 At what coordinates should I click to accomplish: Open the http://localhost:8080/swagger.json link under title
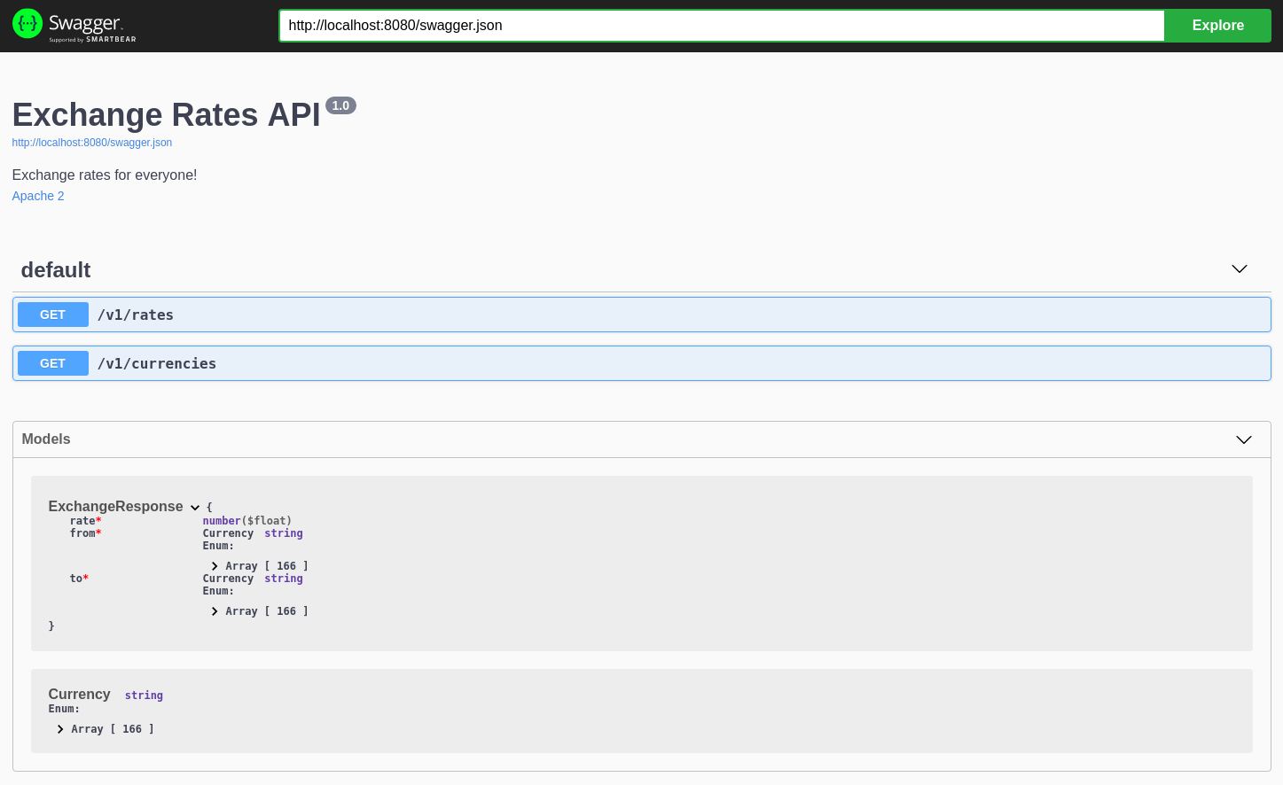[x=92, y=143]
